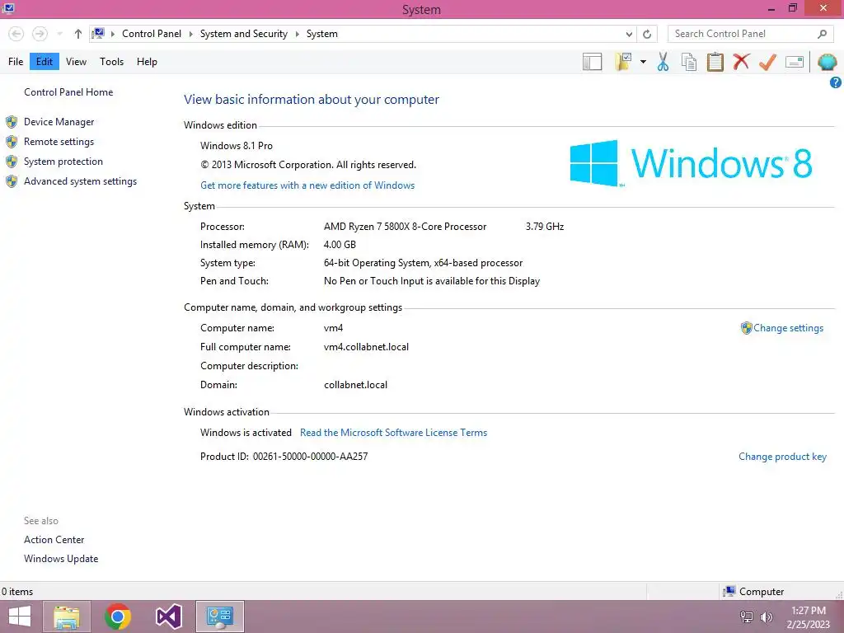Select the System breadcrumb

click(322, 34)
